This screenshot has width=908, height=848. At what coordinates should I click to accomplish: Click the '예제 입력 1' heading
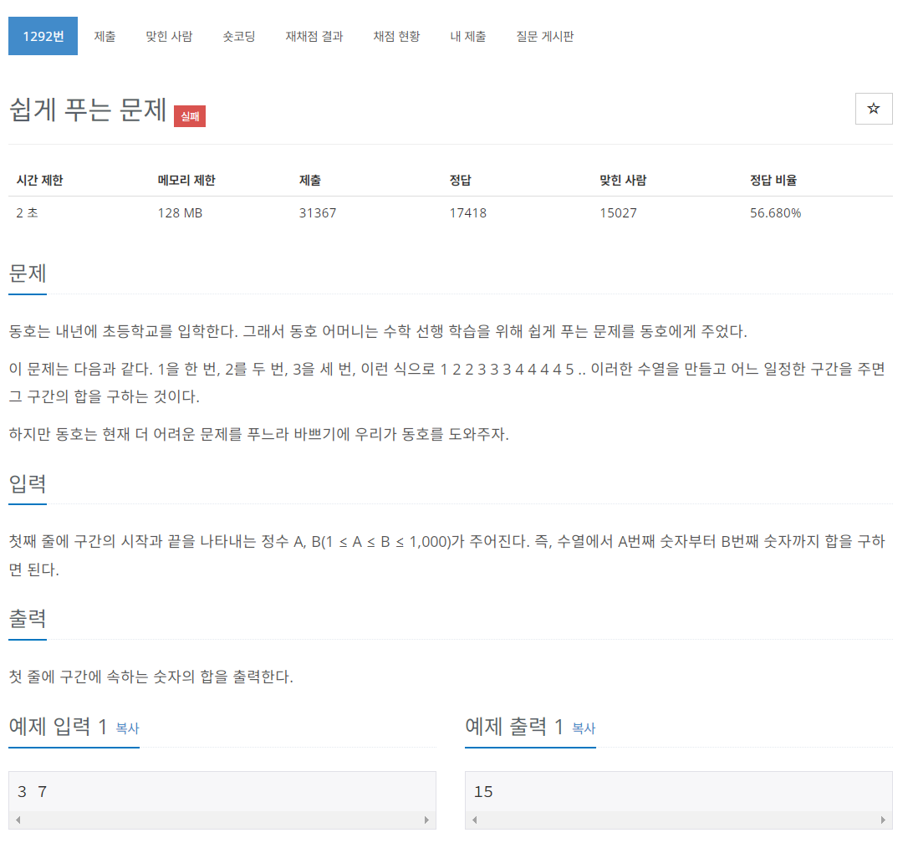point(58,726)
